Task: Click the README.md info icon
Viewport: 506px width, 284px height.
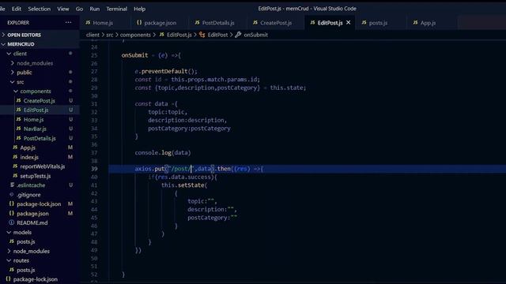Action: pyautogui.click(x=12, y=222)
